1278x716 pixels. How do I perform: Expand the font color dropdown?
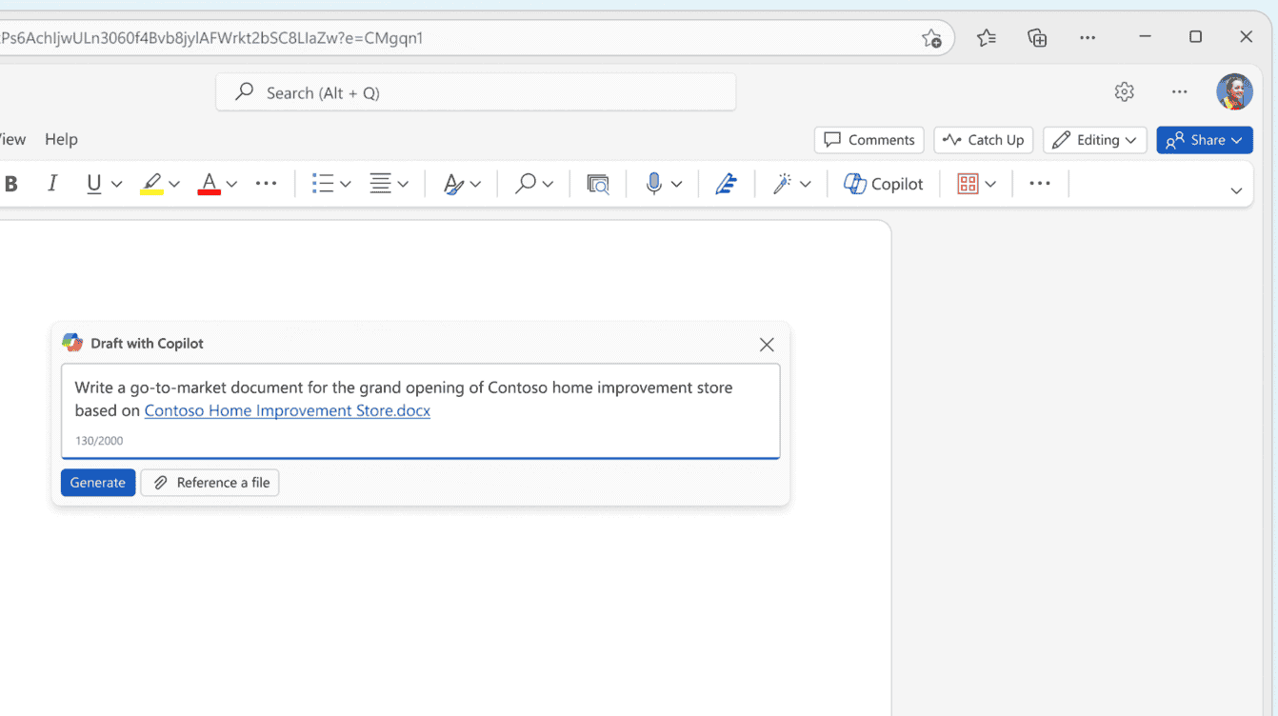click(231, 183)
